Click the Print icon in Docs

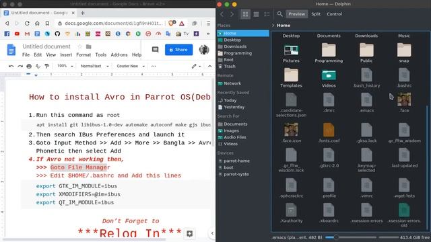(29, 66)
